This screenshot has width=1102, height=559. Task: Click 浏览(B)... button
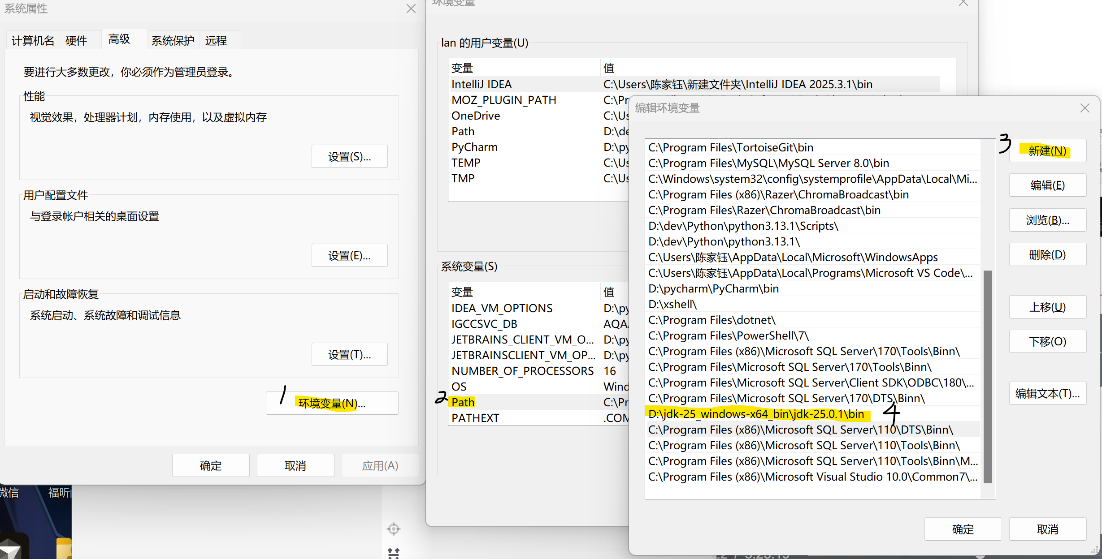pos(1047,220)
